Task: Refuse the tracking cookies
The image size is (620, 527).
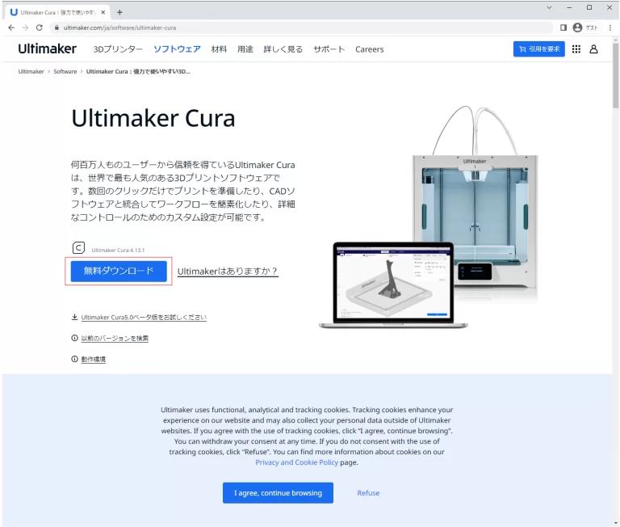Action: (x=368, y=493)
